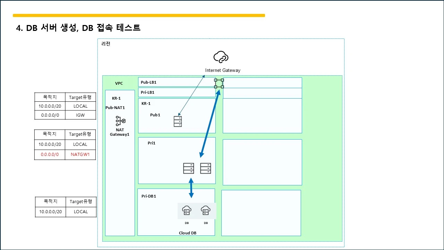The image size is (444, 250).
Task: Click the 'NAT Gateway1' caption
Action: tap(120, 132)
